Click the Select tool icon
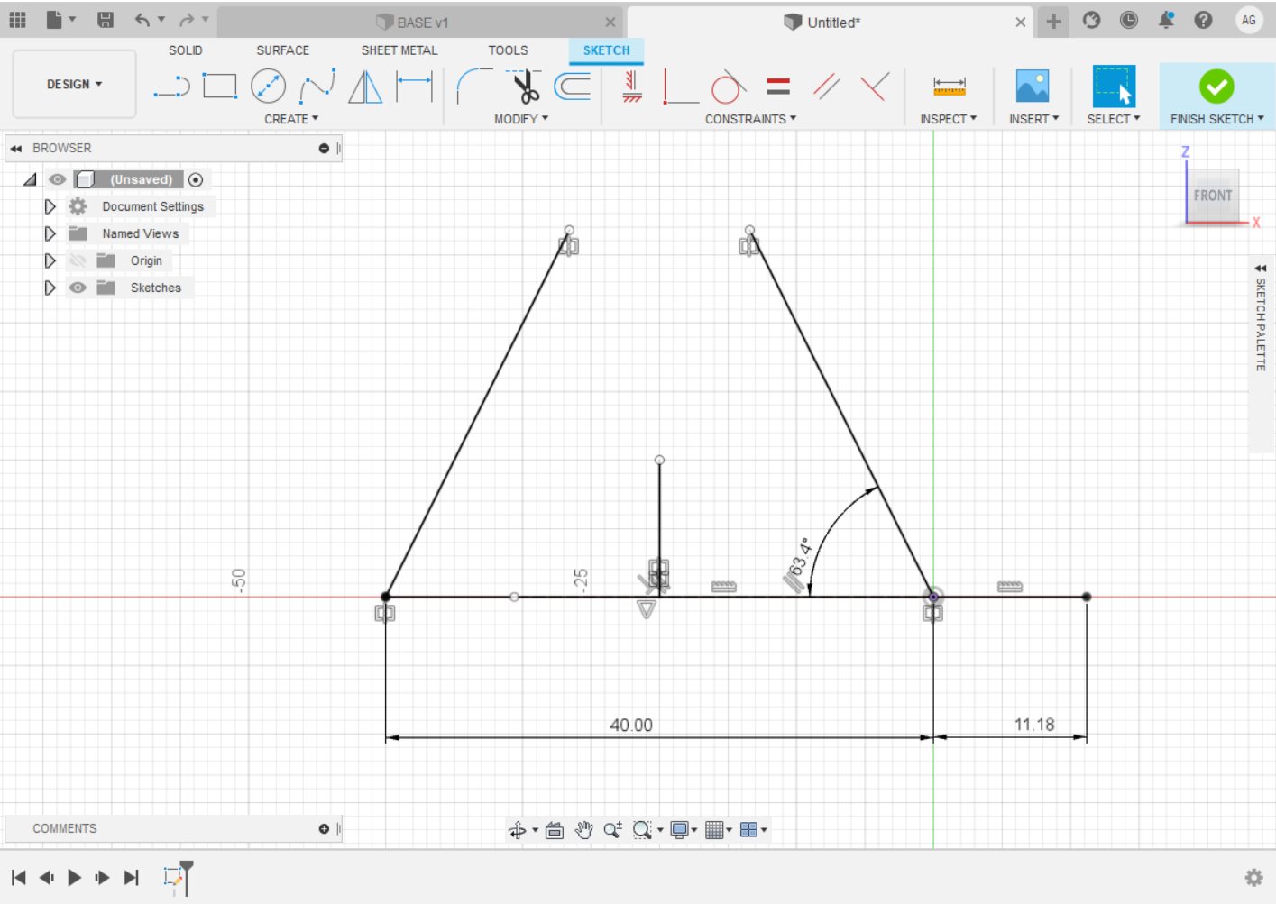Image resolution: width=1276 pixels, height=904 pixels. 1114,87
